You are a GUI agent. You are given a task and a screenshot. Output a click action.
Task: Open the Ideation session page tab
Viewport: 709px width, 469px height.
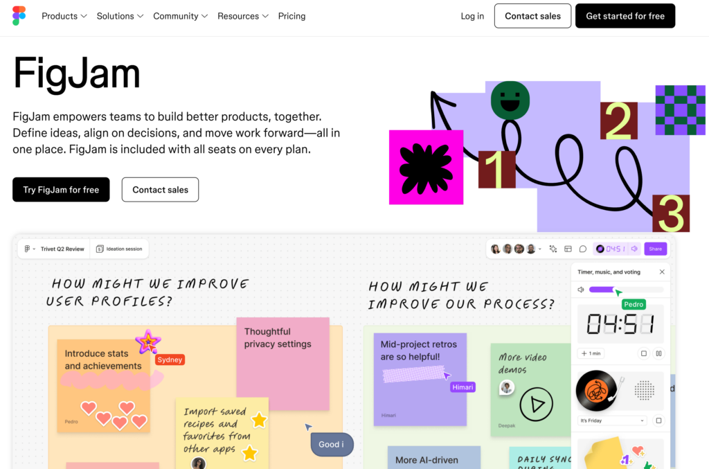pyautogui.click(x=119, y=249)
